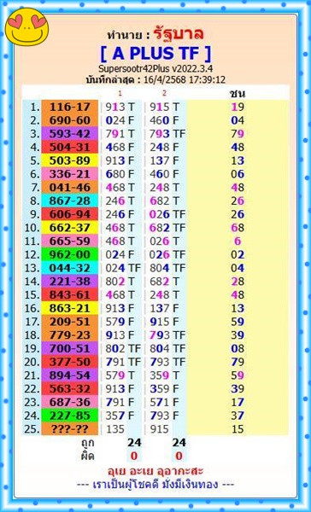Click the yellow 503-89 result cell
311x512 pixels.
coord(70,160)
